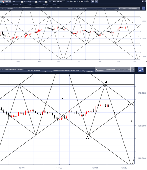Toggle the 注文中 checkbox

tap(77, 1)
